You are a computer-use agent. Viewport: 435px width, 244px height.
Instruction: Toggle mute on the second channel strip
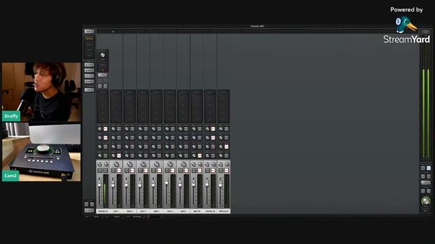(x=119, y=170)
